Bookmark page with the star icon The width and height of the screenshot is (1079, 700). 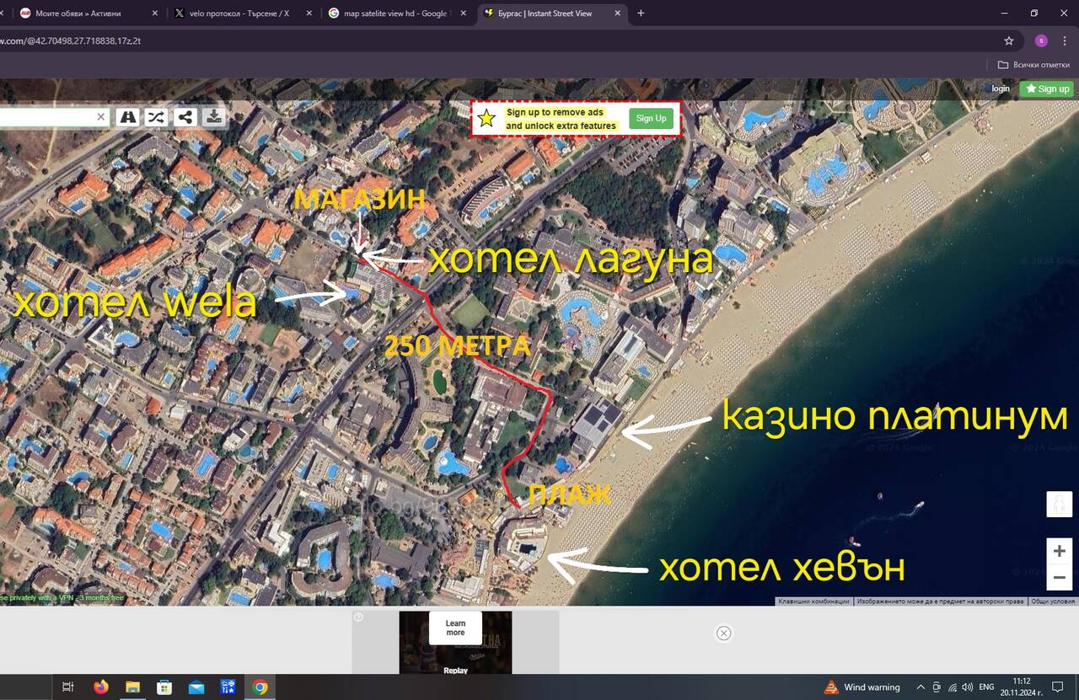(1009, 40)
